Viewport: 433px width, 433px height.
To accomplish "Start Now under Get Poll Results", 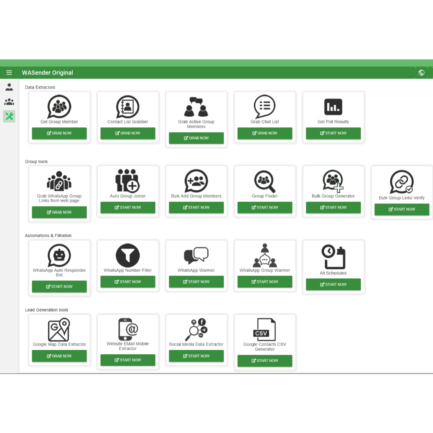I will [333, 133].
